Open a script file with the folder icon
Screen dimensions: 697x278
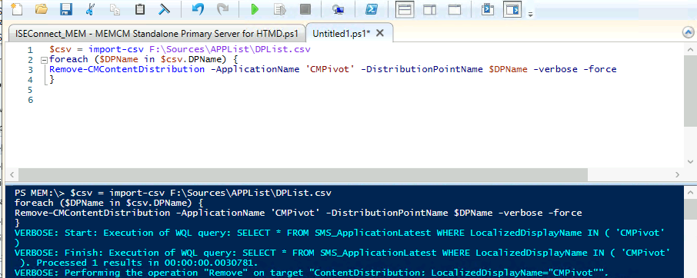pyautogui.click(x=41, y=9)
